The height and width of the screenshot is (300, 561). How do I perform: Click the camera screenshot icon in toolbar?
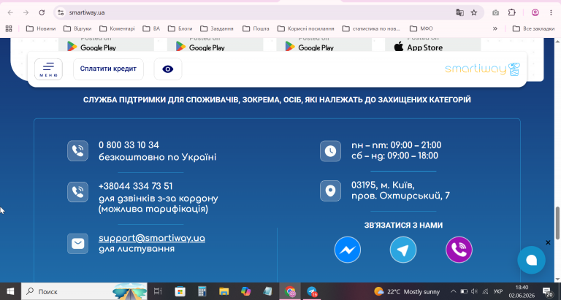point(495,12)
